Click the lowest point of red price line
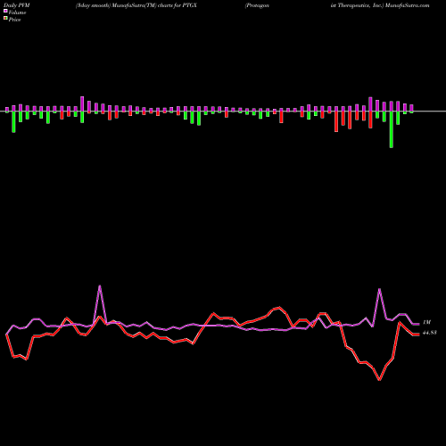 pos(380,380)
